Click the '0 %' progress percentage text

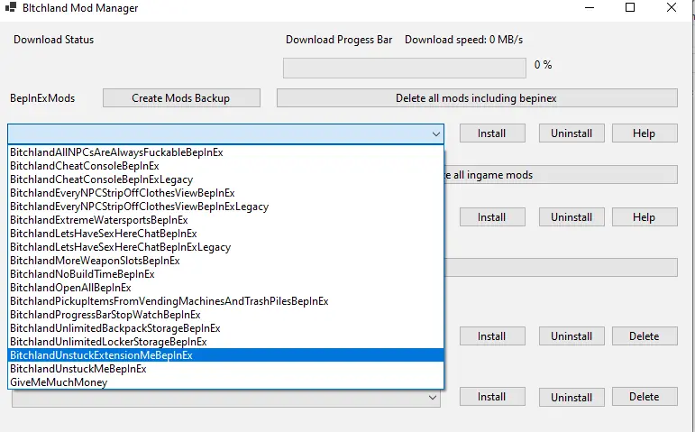coord(543,65)
